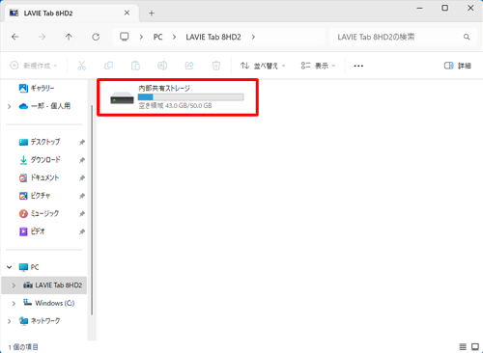This screenshot has height=353, width=483.
Task: Click chevron between PC and LAVIE Tab 8HD2
Action: (174, 37)
